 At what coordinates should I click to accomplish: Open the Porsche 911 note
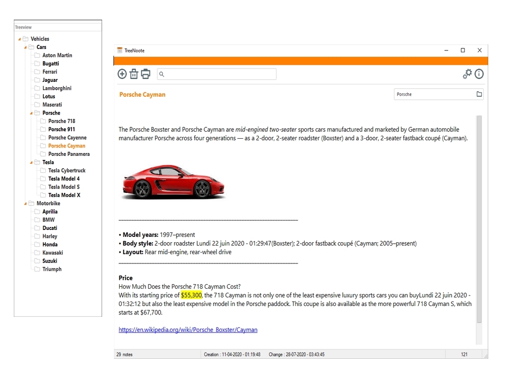point(62,129)
